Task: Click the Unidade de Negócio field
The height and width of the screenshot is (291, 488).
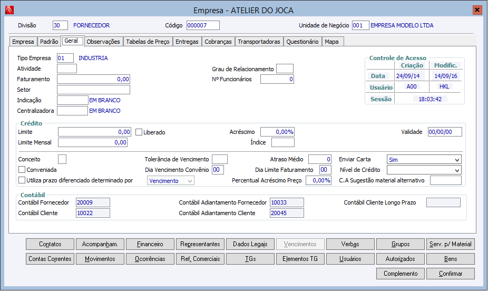Action: pyautogui.click(x=360, y=25)
